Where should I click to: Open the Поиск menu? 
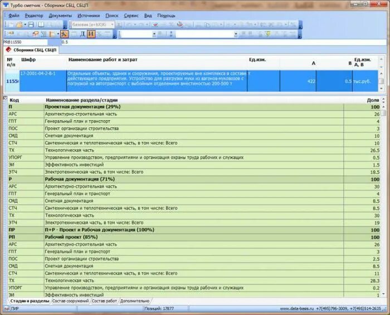point(111,16)
